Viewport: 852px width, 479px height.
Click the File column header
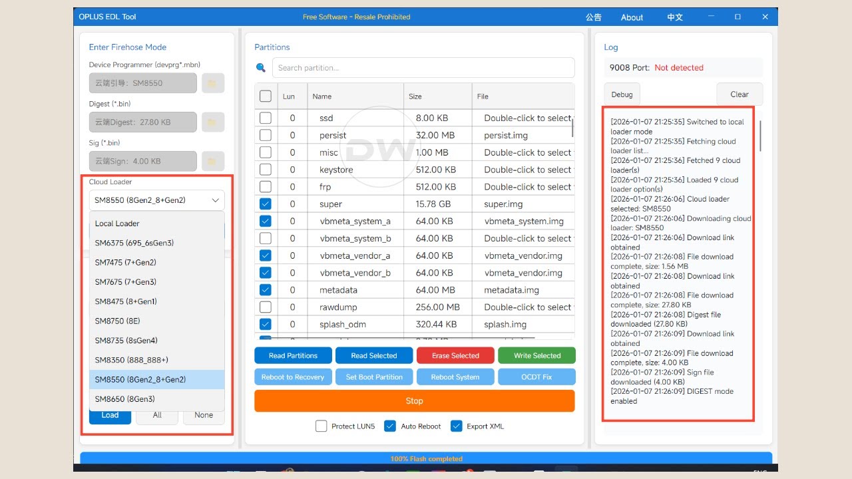coord(523,96)
